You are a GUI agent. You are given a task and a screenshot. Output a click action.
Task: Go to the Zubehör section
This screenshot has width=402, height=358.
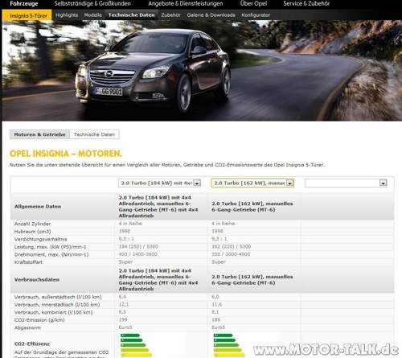tap(170, 15)
